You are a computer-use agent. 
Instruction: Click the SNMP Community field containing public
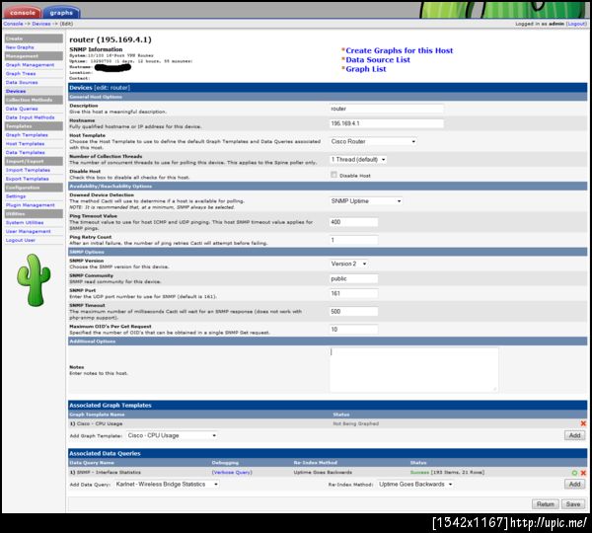[353, 278]
